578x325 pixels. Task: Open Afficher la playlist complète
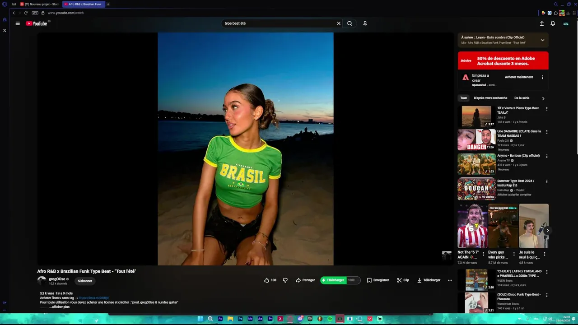pos(514,195)
